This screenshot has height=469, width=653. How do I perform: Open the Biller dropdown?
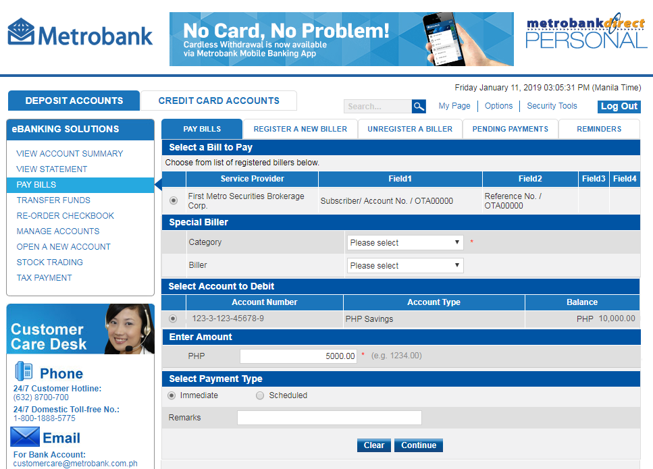(x=405, y=265)
